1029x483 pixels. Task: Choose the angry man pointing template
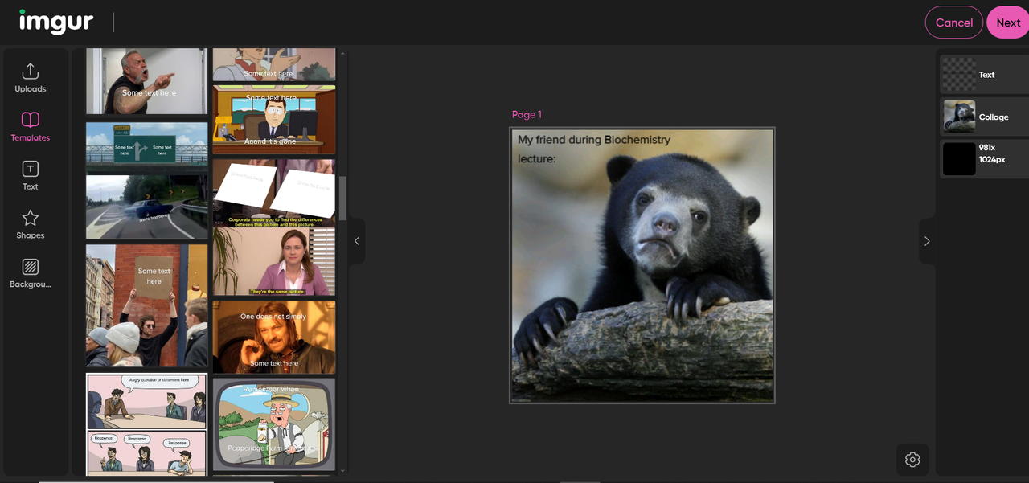tap(146, 80)
